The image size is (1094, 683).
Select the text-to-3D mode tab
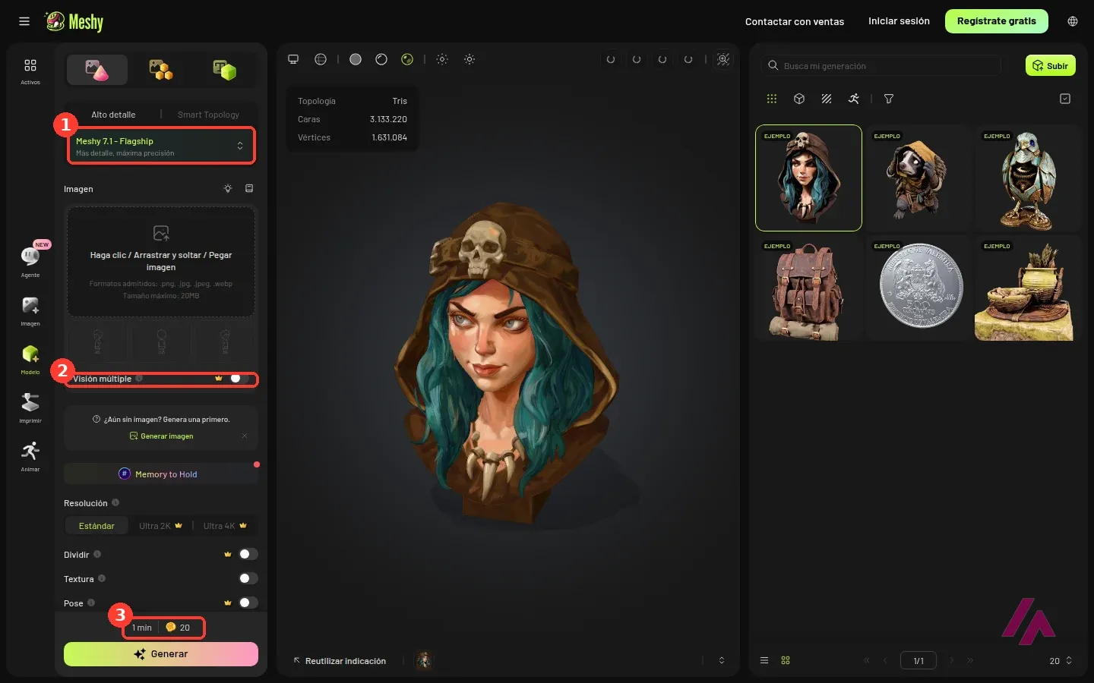pos(225,70)
